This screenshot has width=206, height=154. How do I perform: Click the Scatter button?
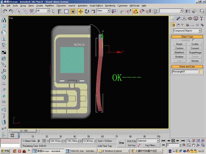pos(195,44)
